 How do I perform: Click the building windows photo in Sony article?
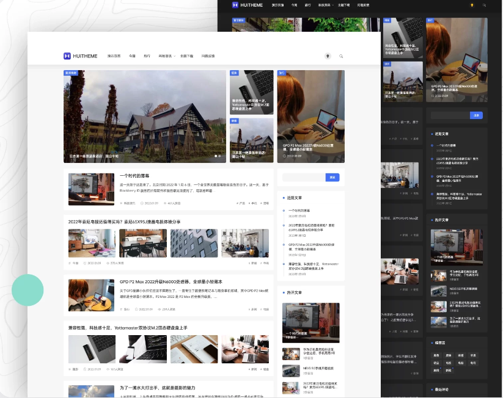194,243
